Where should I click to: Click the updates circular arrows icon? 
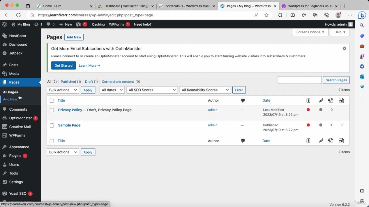36,24
